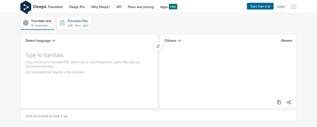Go to the API page link

119,7
